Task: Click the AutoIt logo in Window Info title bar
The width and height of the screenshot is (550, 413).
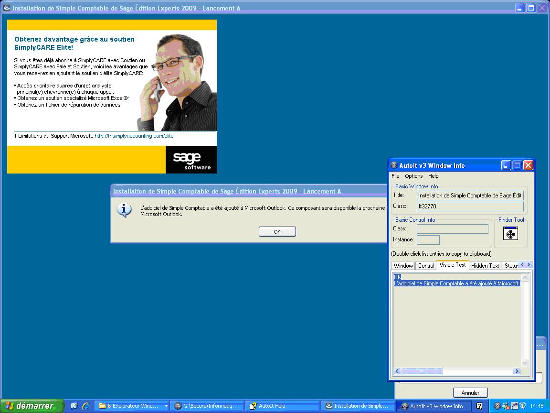Action: point(394,165)
